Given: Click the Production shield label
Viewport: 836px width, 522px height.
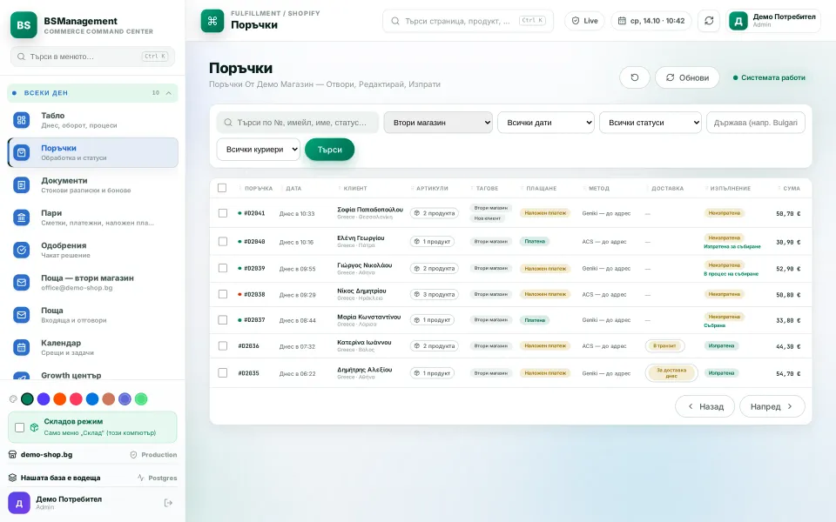Looking at the screenshot, I should coord(153,454).
